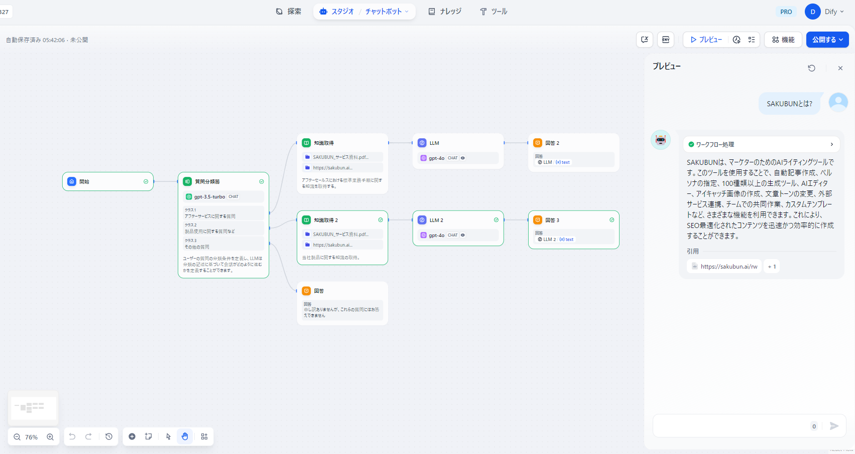The image size is (855, 454).
Task: Click クラス2 製品使用に関する質問など
Action: point(223,228)
